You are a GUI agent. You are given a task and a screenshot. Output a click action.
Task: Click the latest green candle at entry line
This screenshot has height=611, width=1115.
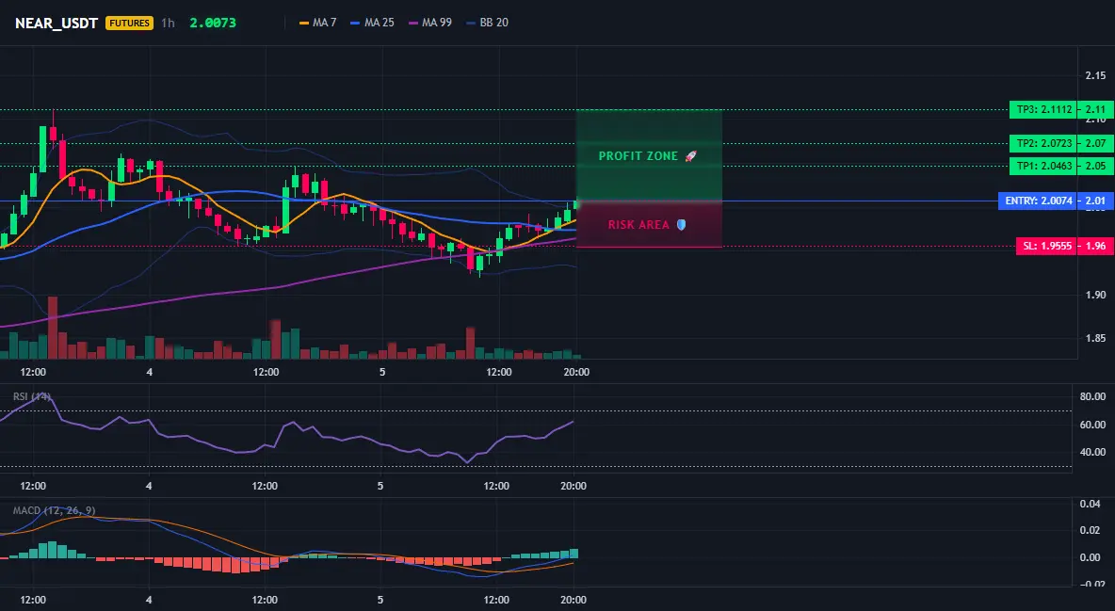click(576, 204)
